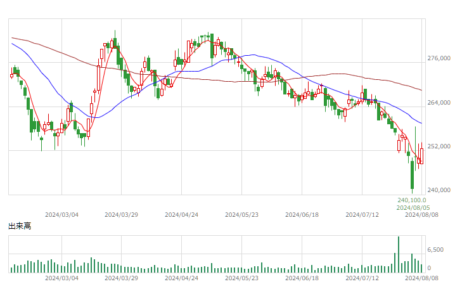
Task: Click 2024/03/29 date under the volume chart
Action: point(121,278)
